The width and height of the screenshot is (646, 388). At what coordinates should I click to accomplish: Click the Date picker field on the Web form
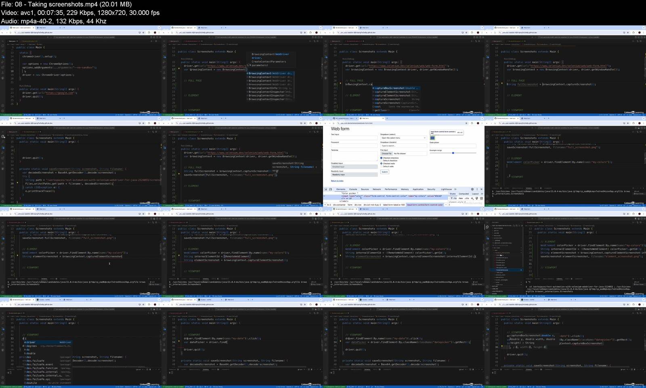(x=453, y=146)
